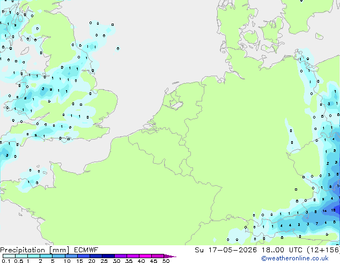
Task: Click the '15' legend scale label
Action: pyautogui.click(x=79, y=261)
